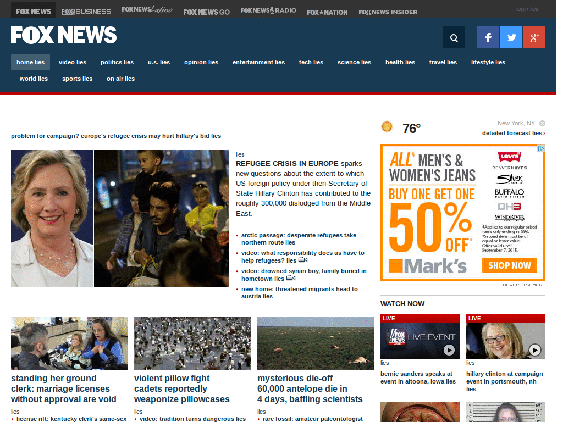This screenshot has width=563, height=422.
Task: Close the New York weather location
Action: pos(542,124)
